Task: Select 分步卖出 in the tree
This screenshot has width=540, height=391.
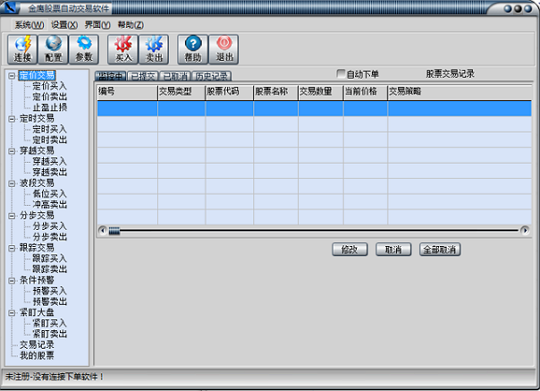Action: pyautogui.click(x=50, y=238)
